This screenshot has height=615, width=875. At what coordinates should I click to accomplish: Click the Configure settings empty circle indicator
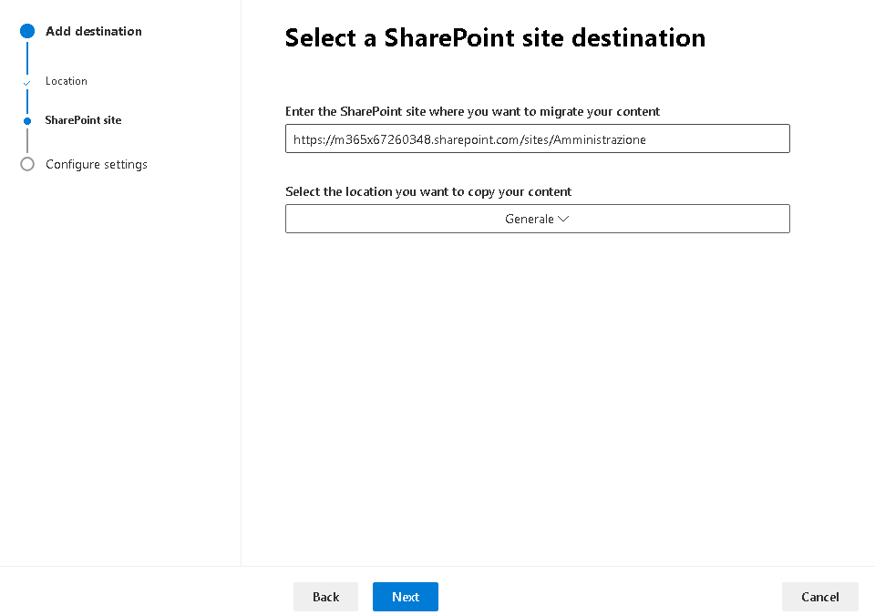[x=26, y=164]
